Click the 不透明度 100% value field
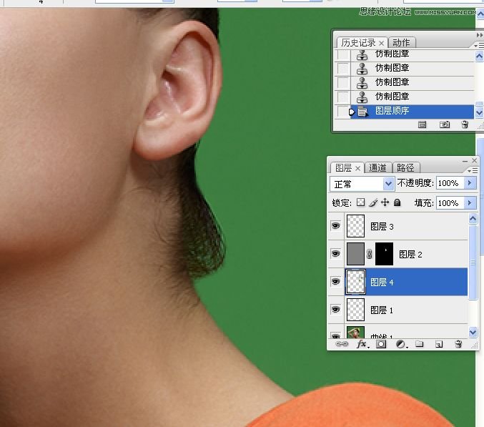Image resolution: width=484 pixels, height=427 pixels. point(450,183)
